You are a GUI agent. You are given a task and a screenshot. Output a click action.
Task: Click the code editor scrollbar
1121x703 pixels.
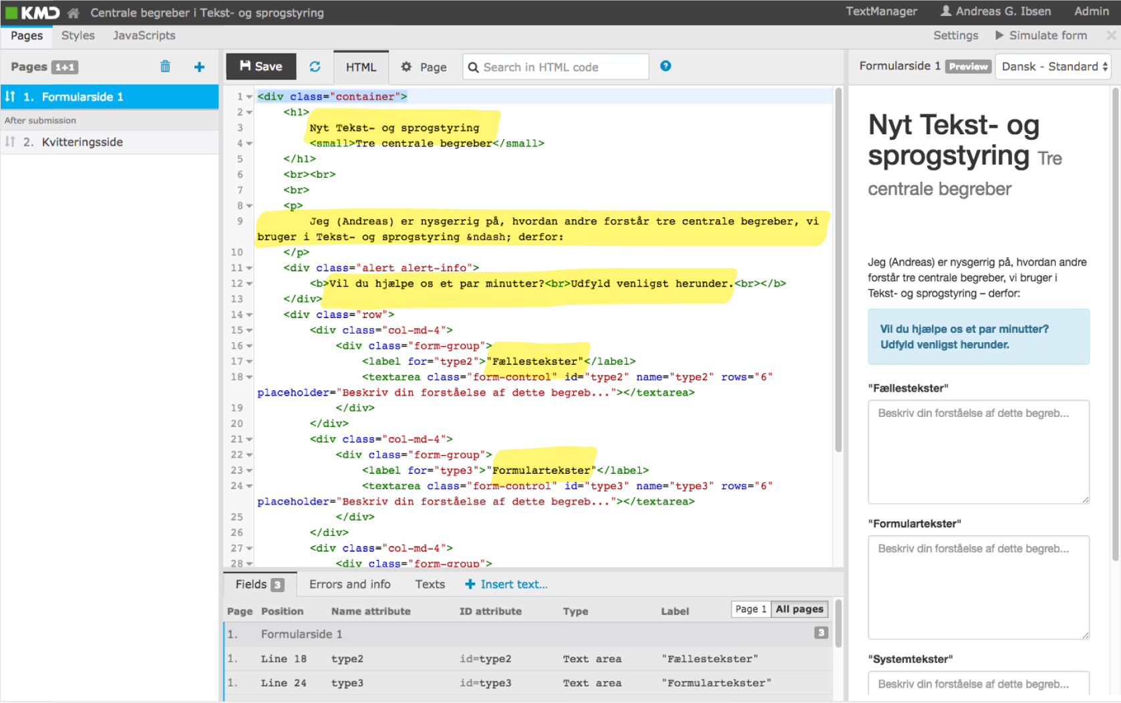pos(838,267)
